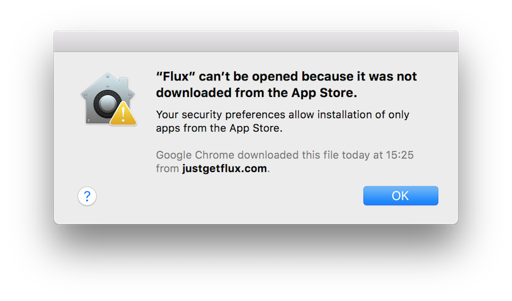
Task: Click the dialog's empty title bar
Action: coord(256,41)
